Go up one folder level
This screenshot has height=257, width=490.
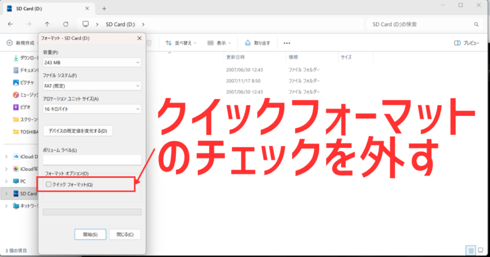[x=47, y=24]
